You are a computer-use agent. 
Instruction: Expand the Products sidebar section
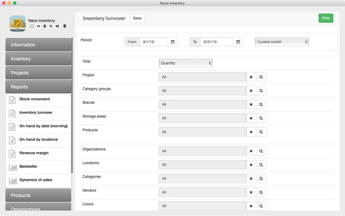[38, 195]
